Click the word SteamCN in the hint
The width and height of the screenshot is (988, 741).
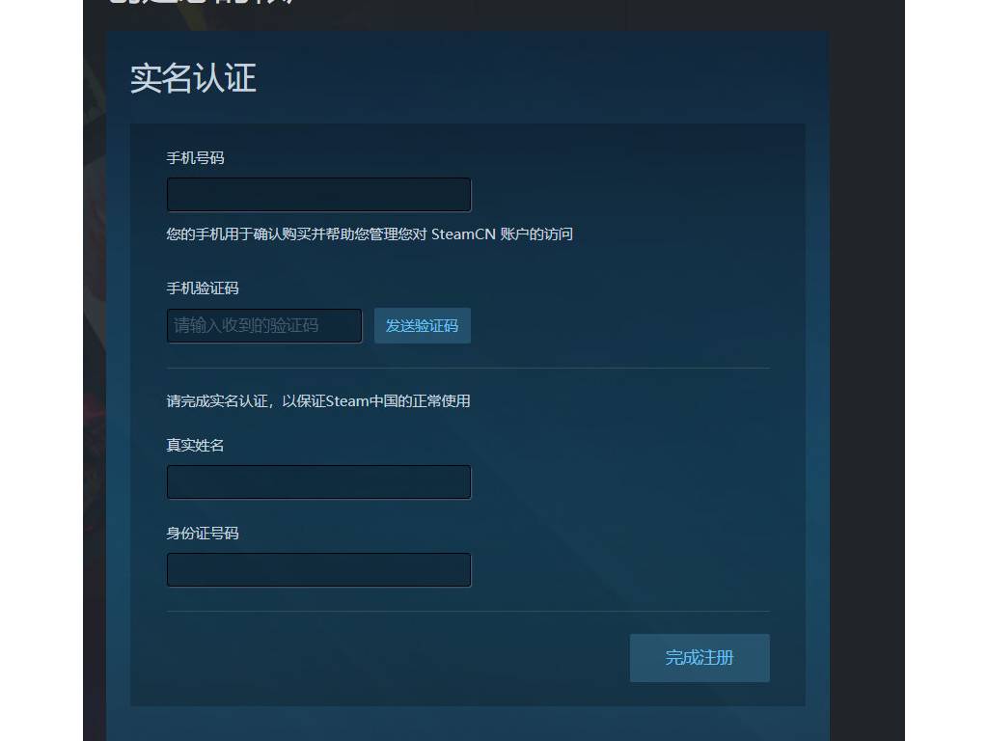(x=463, y=234)
